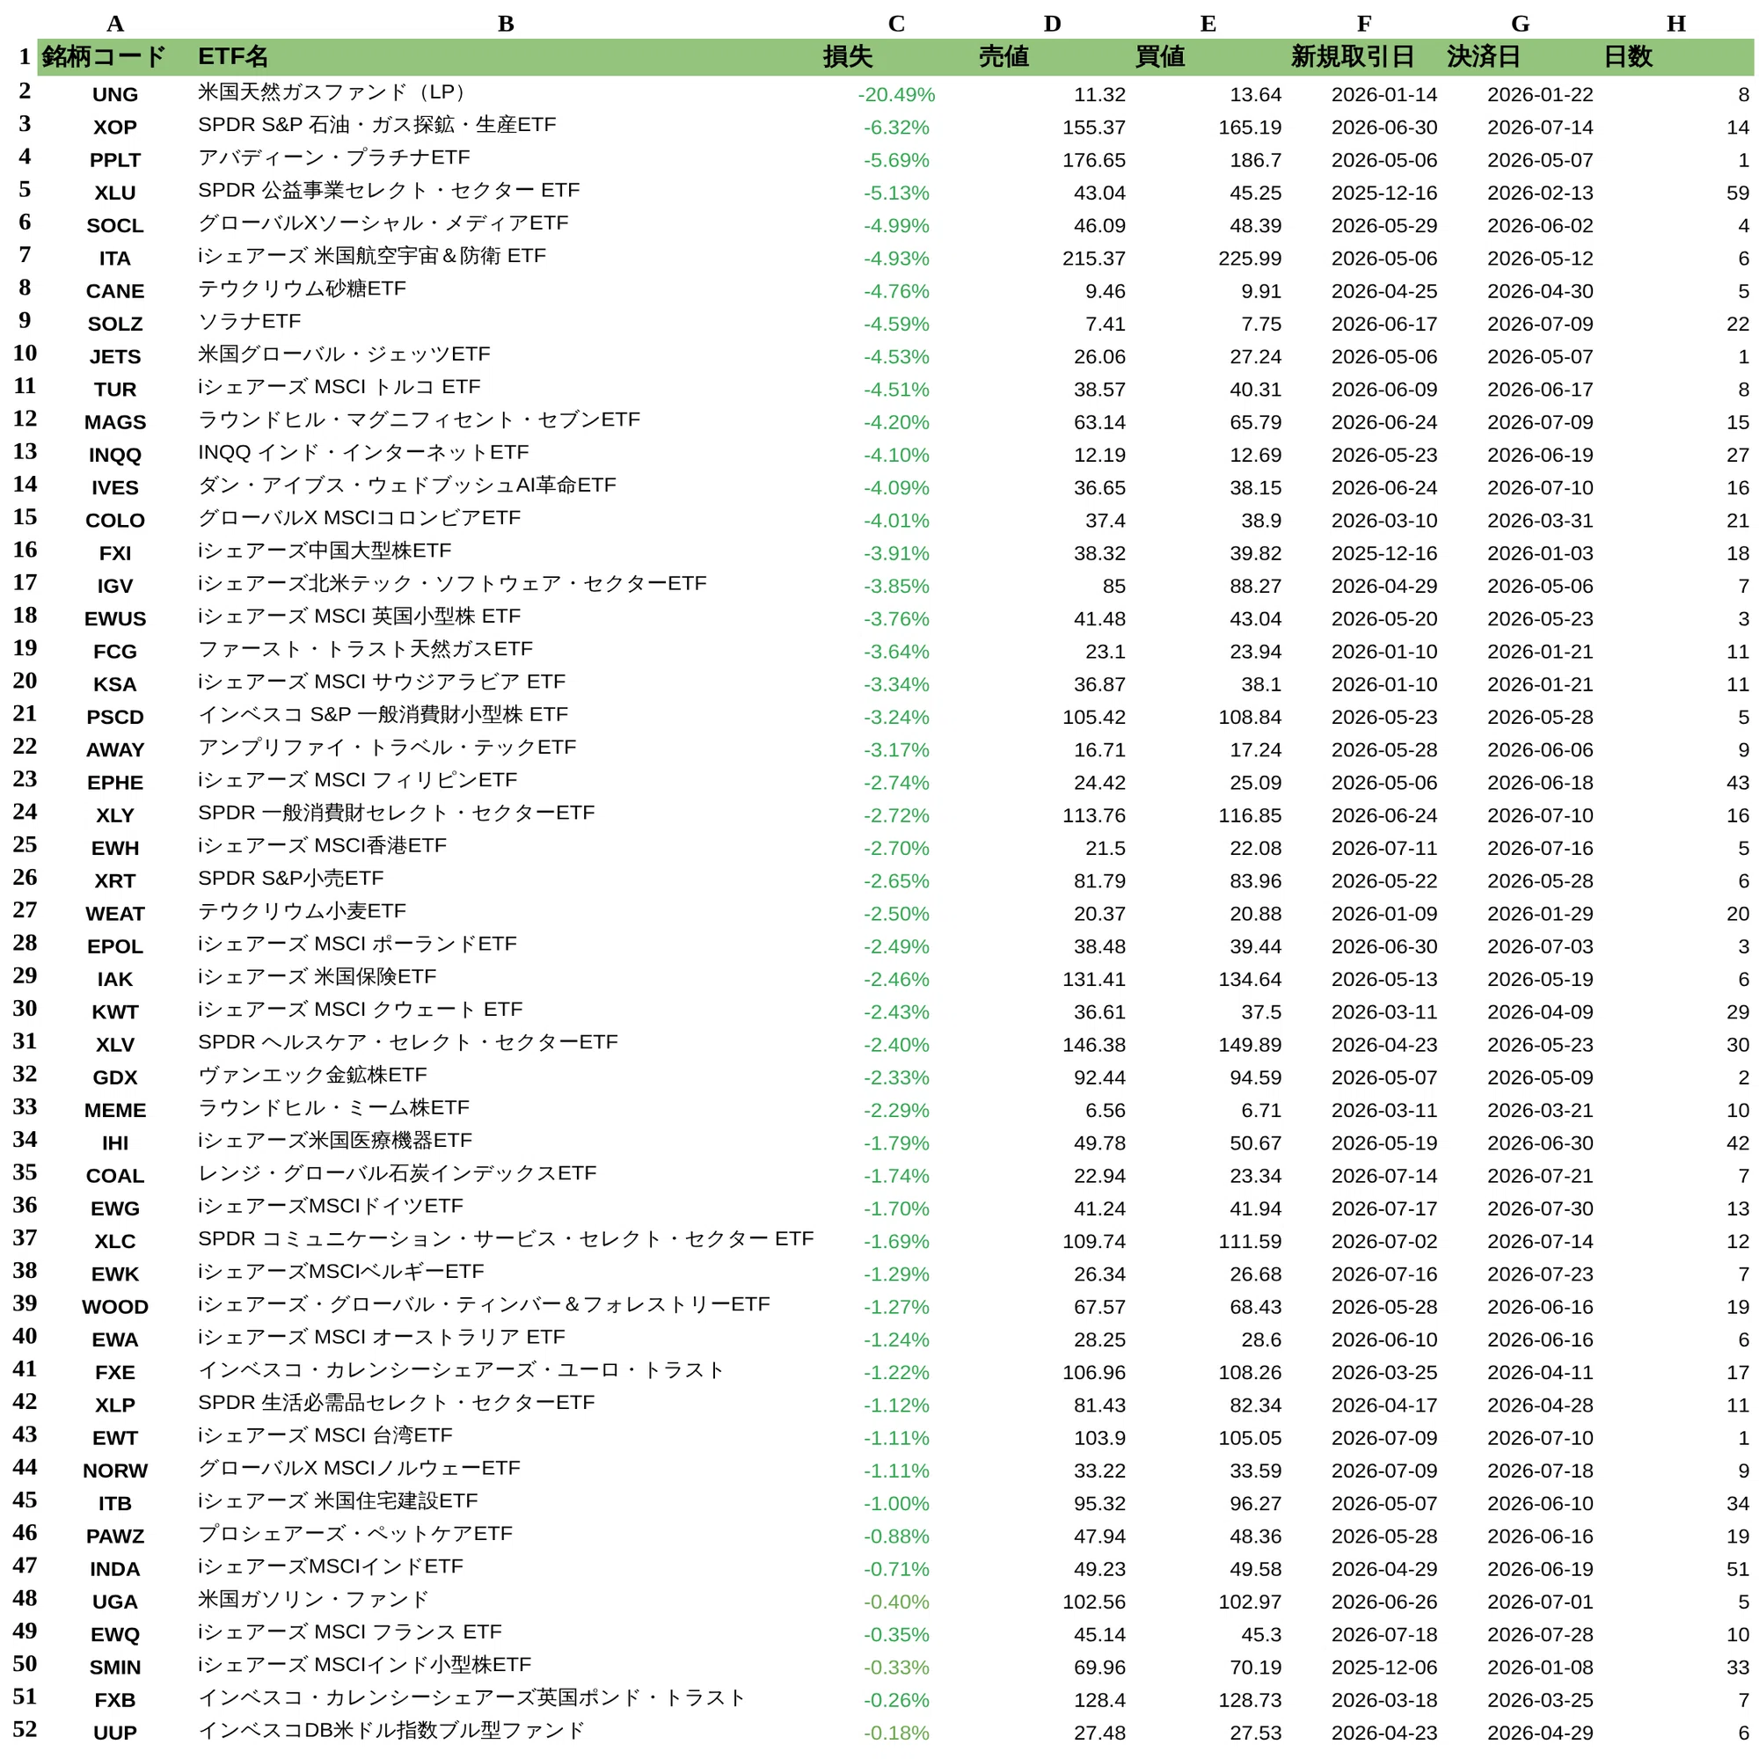
Task: Select the CANE ticker cell
Action: pyautogui.click(x=114, y=290)
